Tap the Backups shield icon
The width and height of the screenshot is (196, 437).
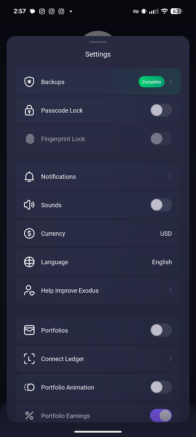(29, 82)
